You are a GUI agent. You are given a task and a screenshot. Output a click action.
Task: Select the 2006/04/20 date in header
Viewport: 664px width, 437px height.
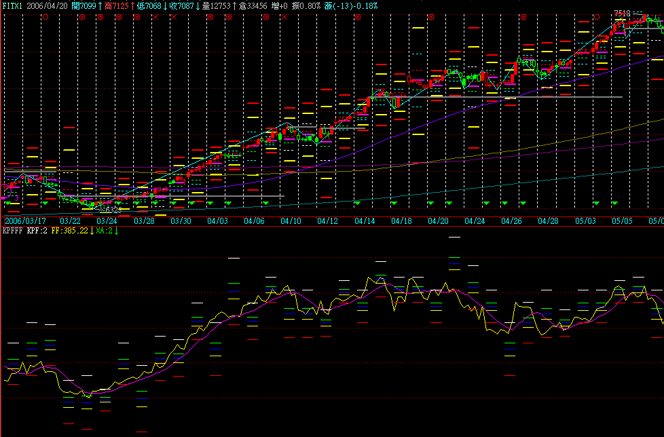click(48, 5)
